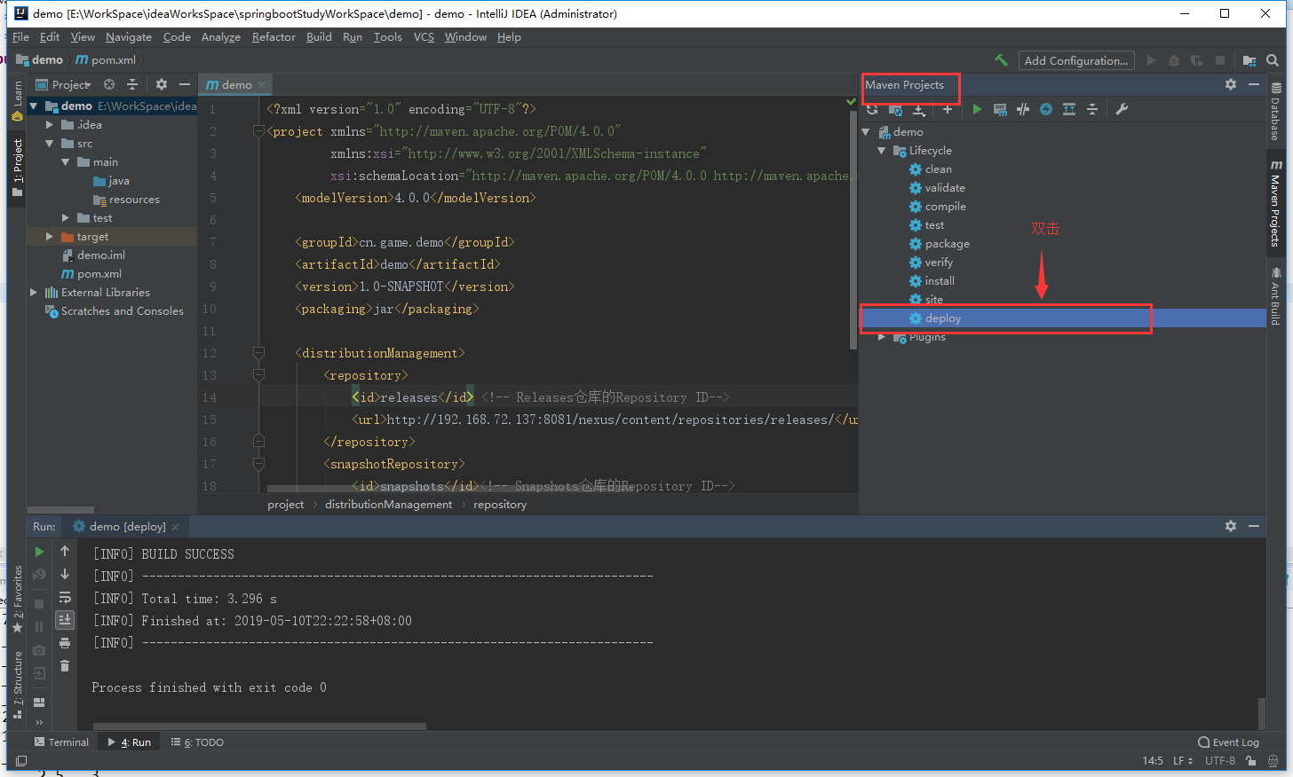The height and width of the screenshot is (777, 1293).
Task: Toggle the Ant Build side stripe button
Action: point(1276,295)
